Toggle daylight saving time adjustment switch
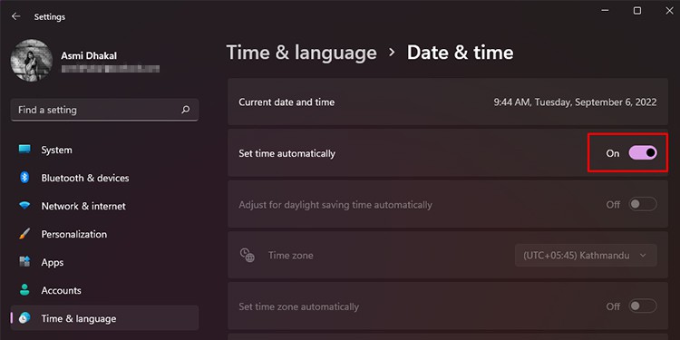 [643, 204]
